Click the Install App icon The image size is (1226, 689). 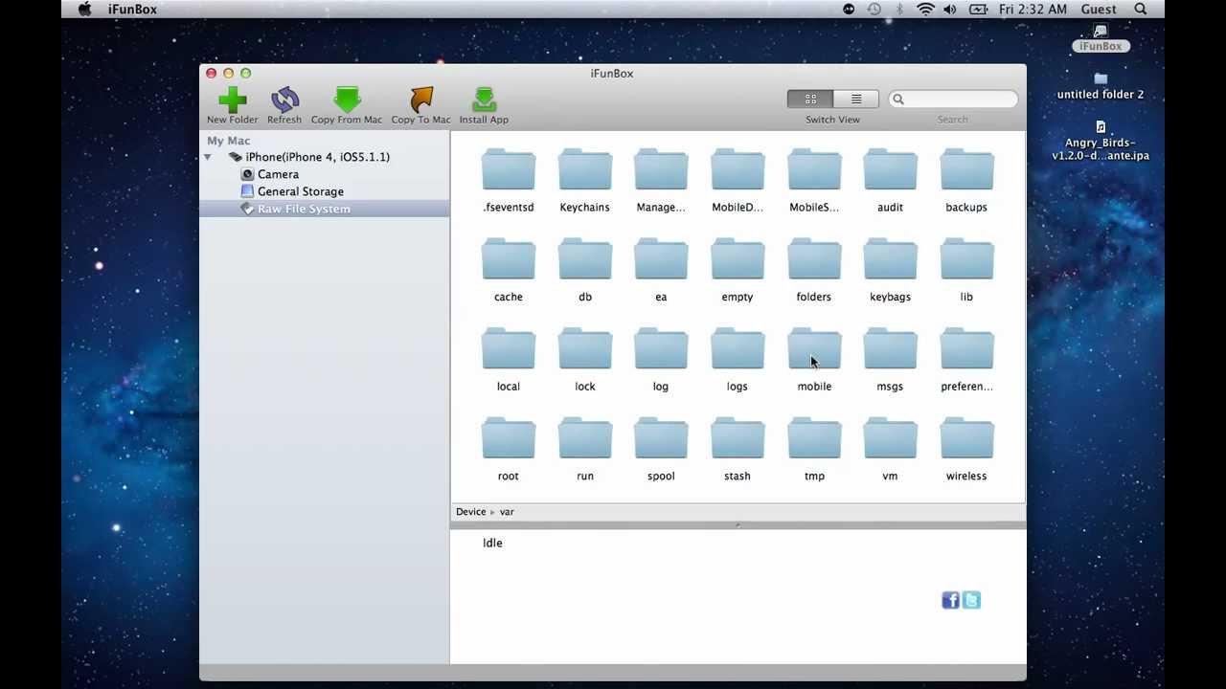click(484, 100)
